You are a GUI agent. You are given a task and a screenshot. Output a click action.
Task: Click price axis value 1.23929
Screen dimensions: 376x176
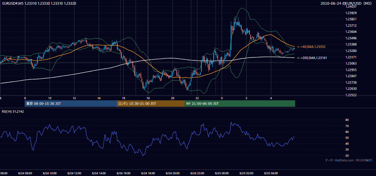(351, 13)
